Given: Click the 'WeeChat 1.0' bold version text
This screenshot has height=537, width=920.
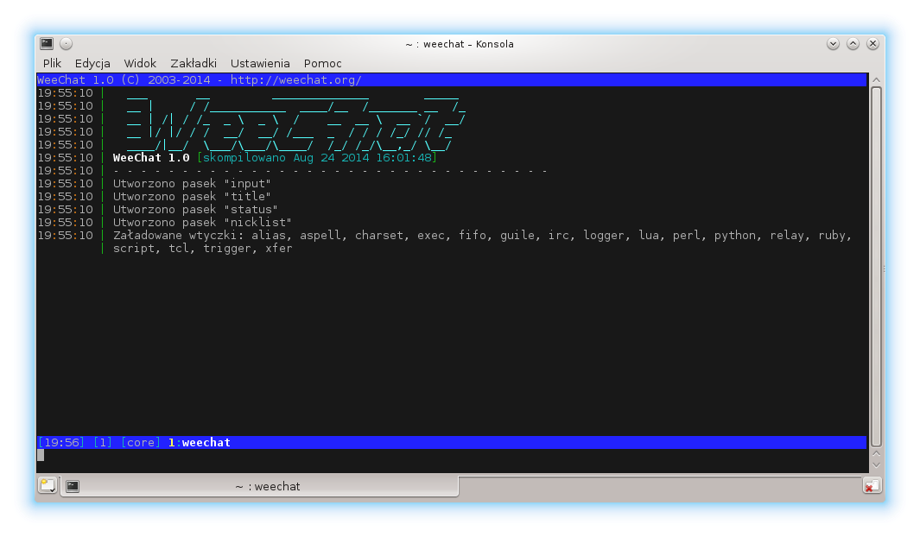Looking at the screenshot, I should click(x=151, y=158).
